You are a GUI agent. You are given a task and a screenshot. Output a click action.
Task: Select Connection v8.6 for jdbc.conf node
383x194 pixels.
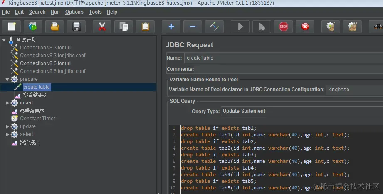(52, 71)
